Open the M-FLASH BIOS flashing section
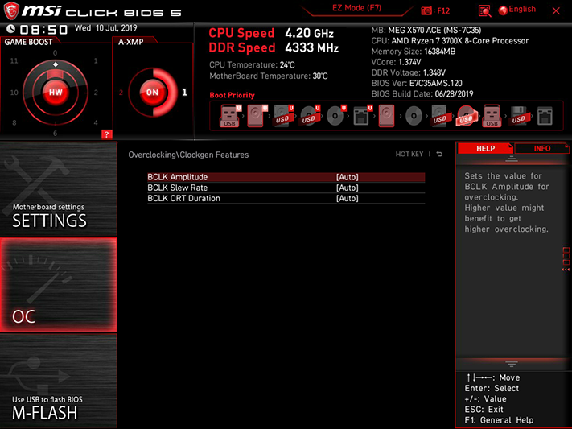572x429 pixels. pyautogui.click(x=59, y=382)
